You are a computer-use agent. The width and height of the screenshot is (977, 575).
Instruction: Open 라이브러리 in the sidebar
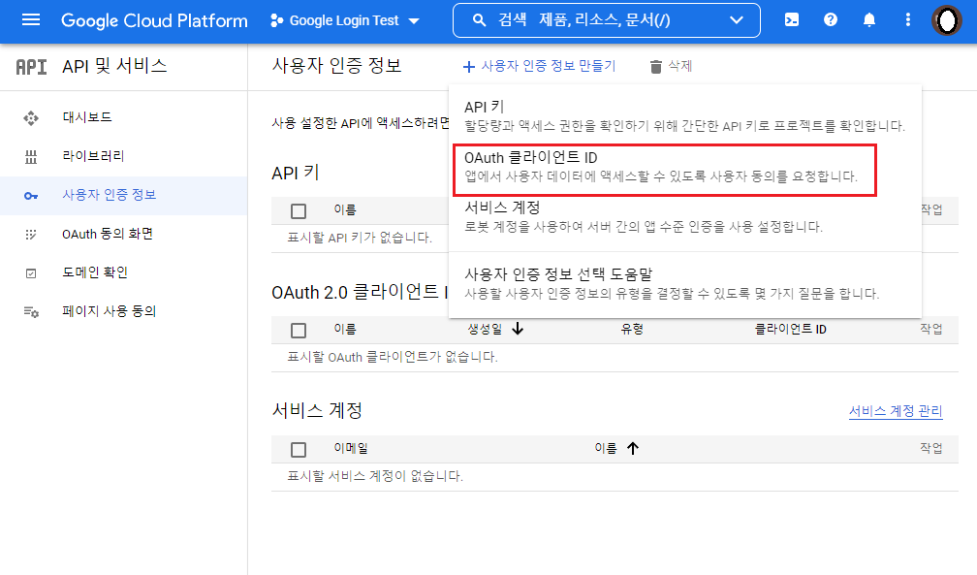click(x=93, y=156)
